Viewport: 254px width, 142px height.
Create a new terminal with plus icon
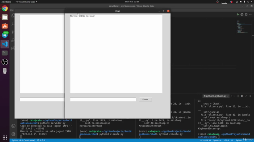[232, 96]
